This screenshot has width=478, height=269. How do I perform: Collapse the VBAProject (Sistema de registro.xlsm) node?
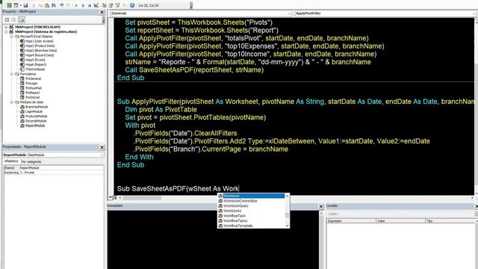pos(6,31)
